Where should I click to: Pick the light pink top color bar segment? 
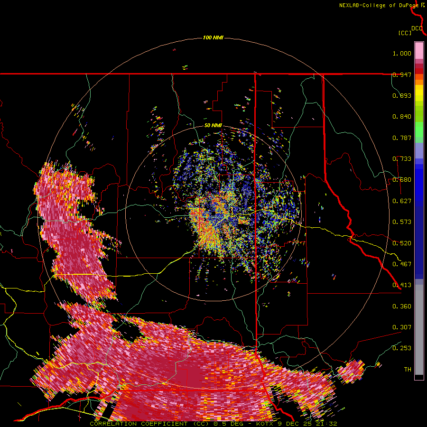pyautogui.click(x=419, y=50)
